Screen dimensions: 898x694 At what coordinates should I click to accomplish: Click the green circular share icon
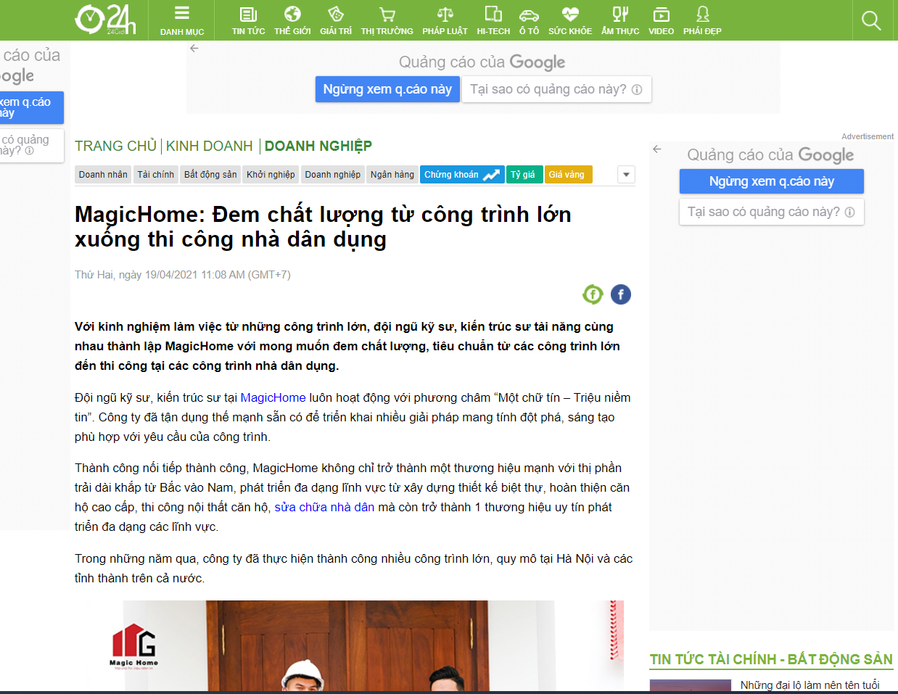click(593, 294)
